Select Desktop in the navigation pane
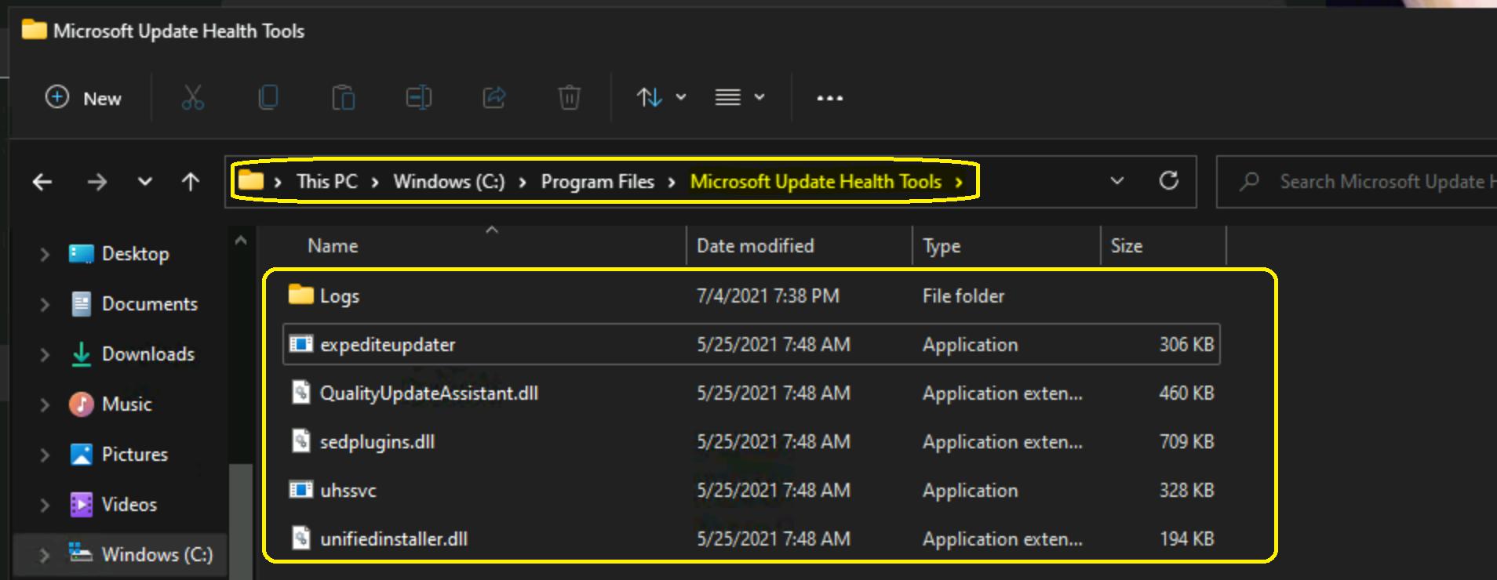This screenshot has height=580, width=1497. click(135, 254)
